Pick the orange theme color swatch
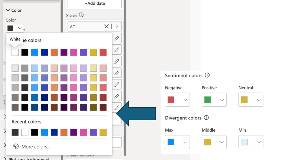This screenshot has height=160, width=284. (x=54, y=52)
